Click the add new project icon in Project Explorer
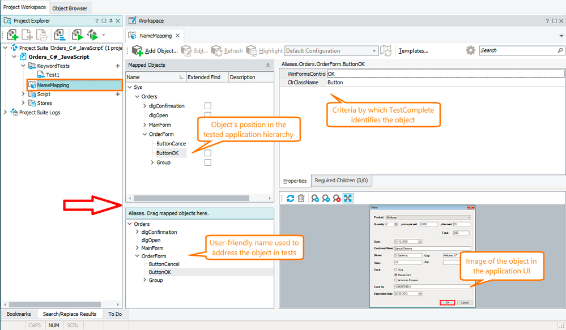The image size is (566, 330). pyautogui.click(x=11, y=35)
